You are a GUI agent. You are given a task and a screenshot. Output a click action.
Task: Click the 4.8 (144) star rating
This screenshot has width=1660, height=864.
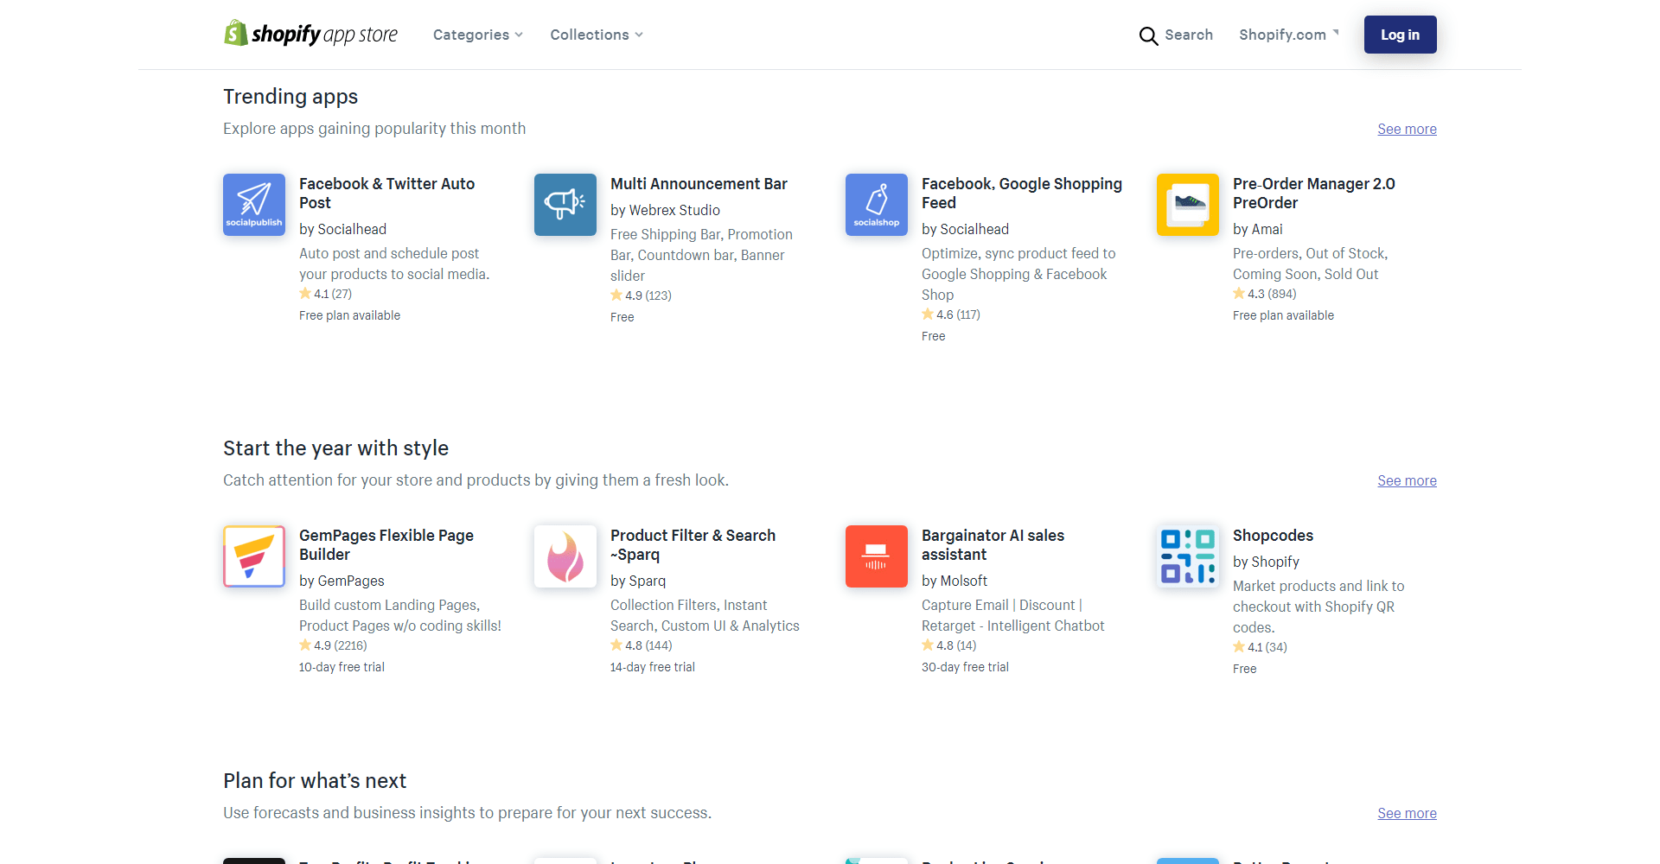pos(642,645)
